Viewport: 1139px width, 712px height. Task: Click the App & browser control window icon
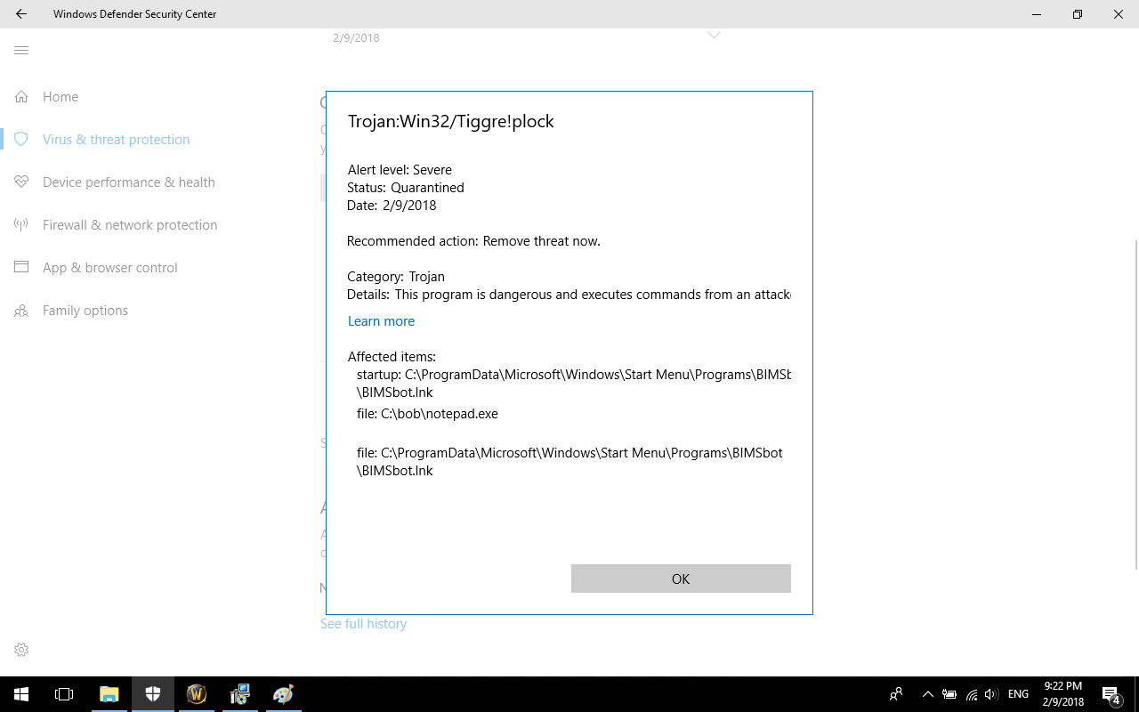tap(21, 267)
